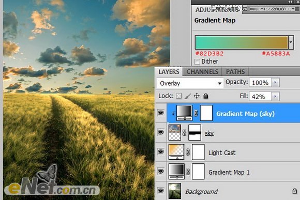The width and height of the screenshot is (300, 200).
Task: Click link icon on Light Cast layer
Action: pos(188,152)
